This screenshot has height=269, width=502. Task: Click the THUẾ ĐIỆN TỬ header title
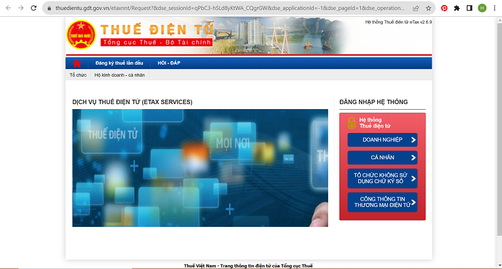pyautogui.click(x=157, y=29)
